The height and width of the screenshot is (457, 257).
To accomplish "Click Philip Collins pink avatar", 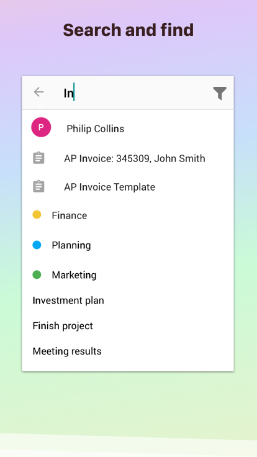I will click(x=41, y=127).
